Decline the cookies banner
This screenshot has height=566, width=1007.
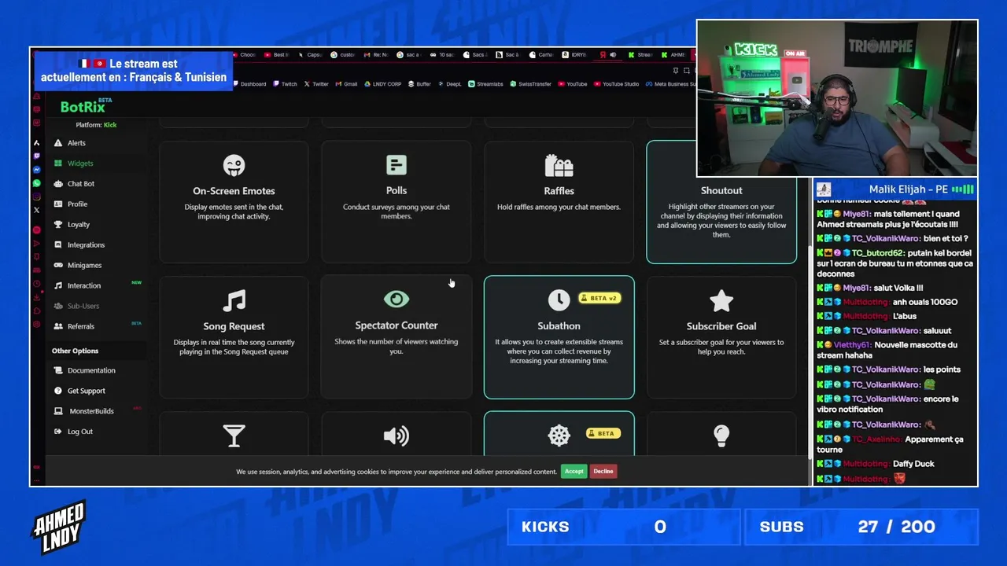pos(603,471)
